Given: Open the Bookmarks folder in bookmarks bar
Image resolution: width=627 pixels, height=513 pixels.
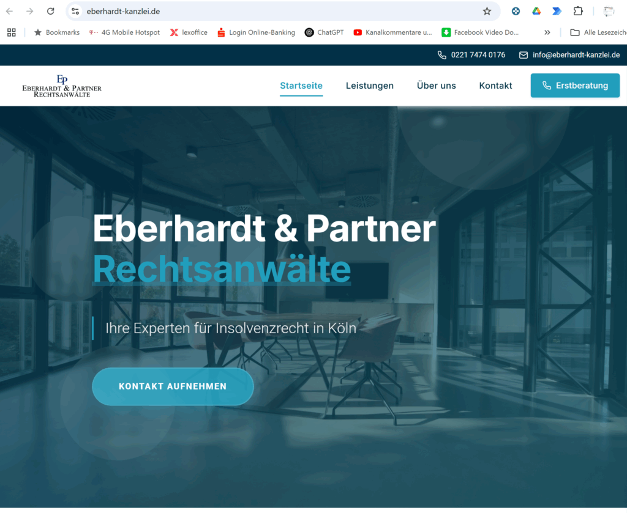Looking at the screenshot, I should (x=57, y=32).
